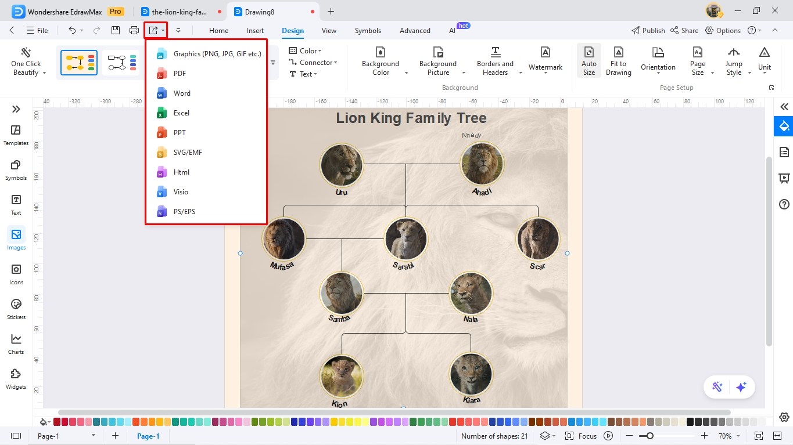Click the fit width icon in status bar
The width and height of the screenshot is (793, 445).
pyautogui.click(x=777, y=436)
